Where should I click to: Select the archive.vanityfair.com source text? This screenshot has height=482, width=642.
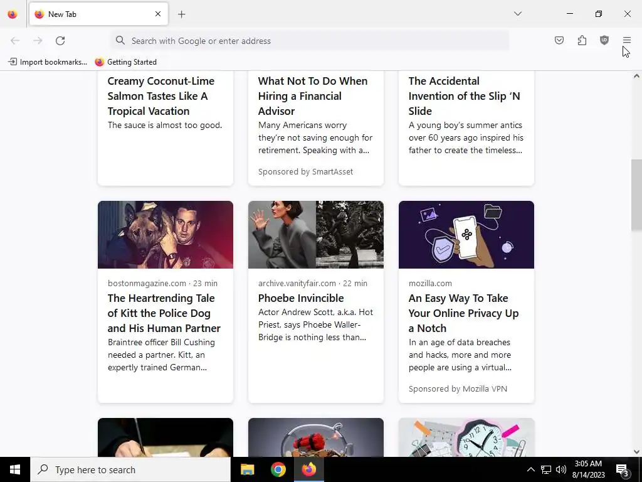click(297, 283)
